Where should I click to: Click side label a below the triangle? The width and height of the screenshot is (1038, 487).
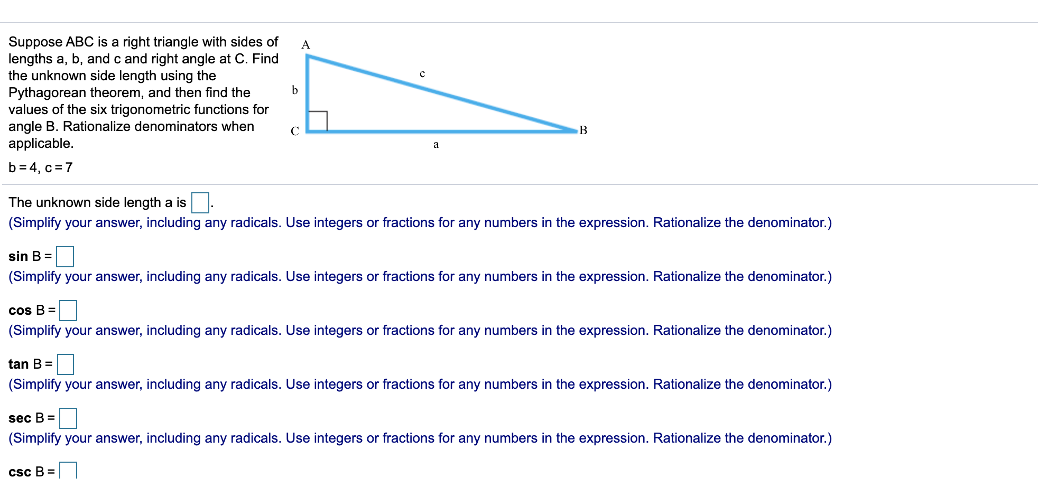pyautogui.click(x=436, y=145)
